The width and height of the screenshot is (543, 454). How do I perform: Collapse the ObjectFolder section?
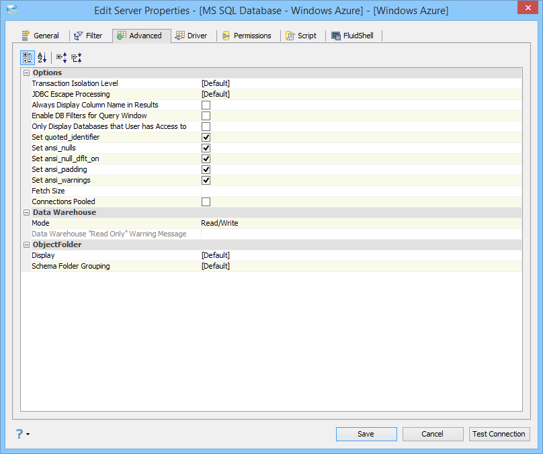(x=26, y=244)
